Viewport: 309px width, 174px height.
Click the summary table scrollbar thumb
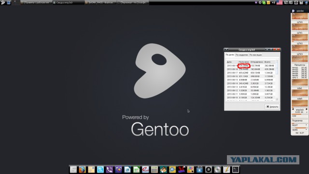[x=277, y=68]
